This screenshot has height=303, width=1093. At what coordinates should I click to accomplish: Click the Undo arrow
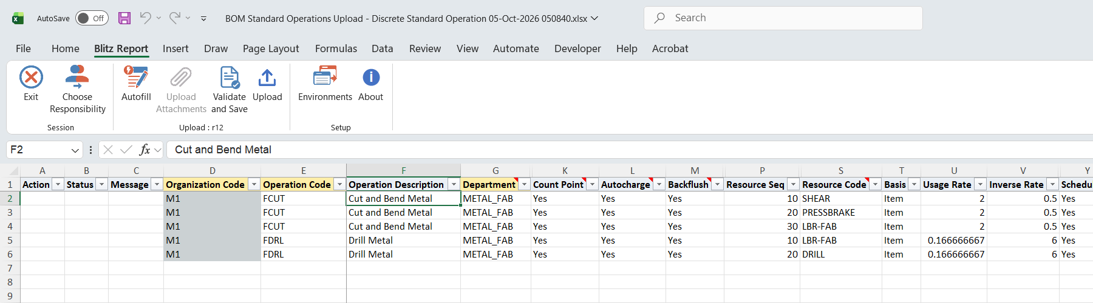click(145, 18)
